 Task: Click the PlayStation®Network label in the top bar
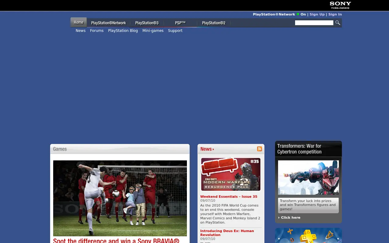tap(274, 14)
